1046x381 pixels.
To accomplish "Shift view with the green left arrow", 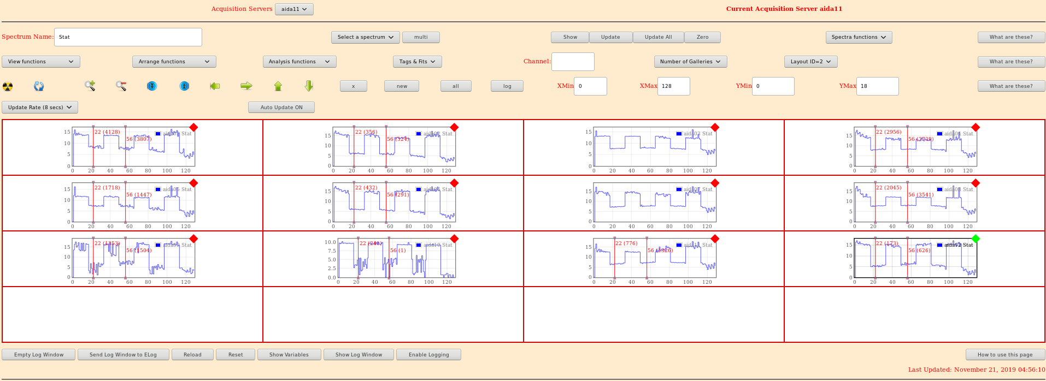I will point(215,86).
